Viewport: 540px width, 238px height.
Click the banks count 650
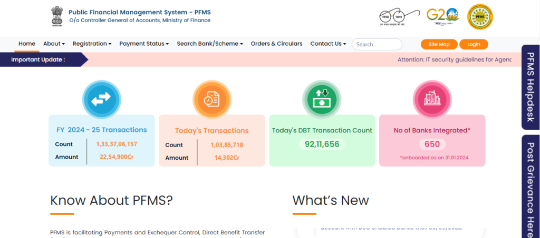point(432,144)
